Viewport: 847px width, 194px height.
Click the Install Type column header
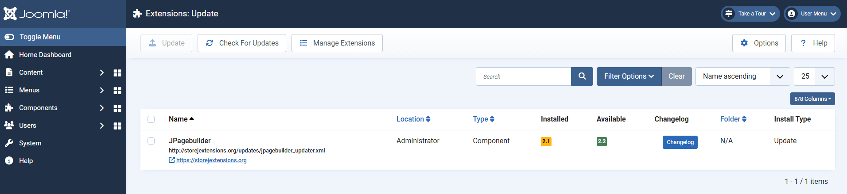[793, 119]
